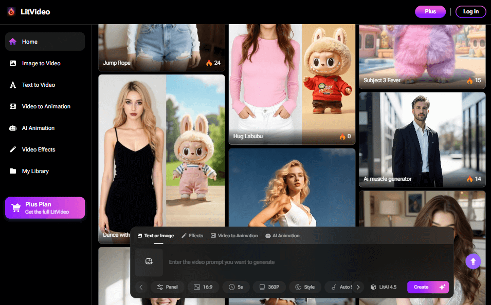491x305 pixels.
Task: Open the LitAI 4.5 model selector
Action: 384,287
